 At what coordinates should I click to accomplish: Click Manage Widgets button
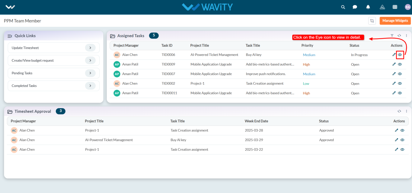click(395, 21)
